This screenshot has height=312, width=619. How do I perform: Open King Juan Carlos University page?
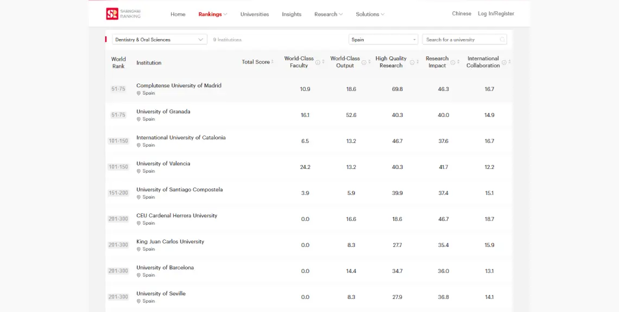(x=170, y=242)
